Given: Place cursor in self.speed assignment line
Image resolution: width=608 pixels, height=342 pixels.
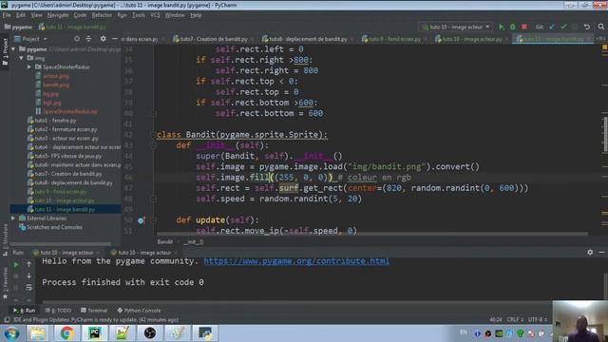Looking at the screenshot, I should 278,199.
